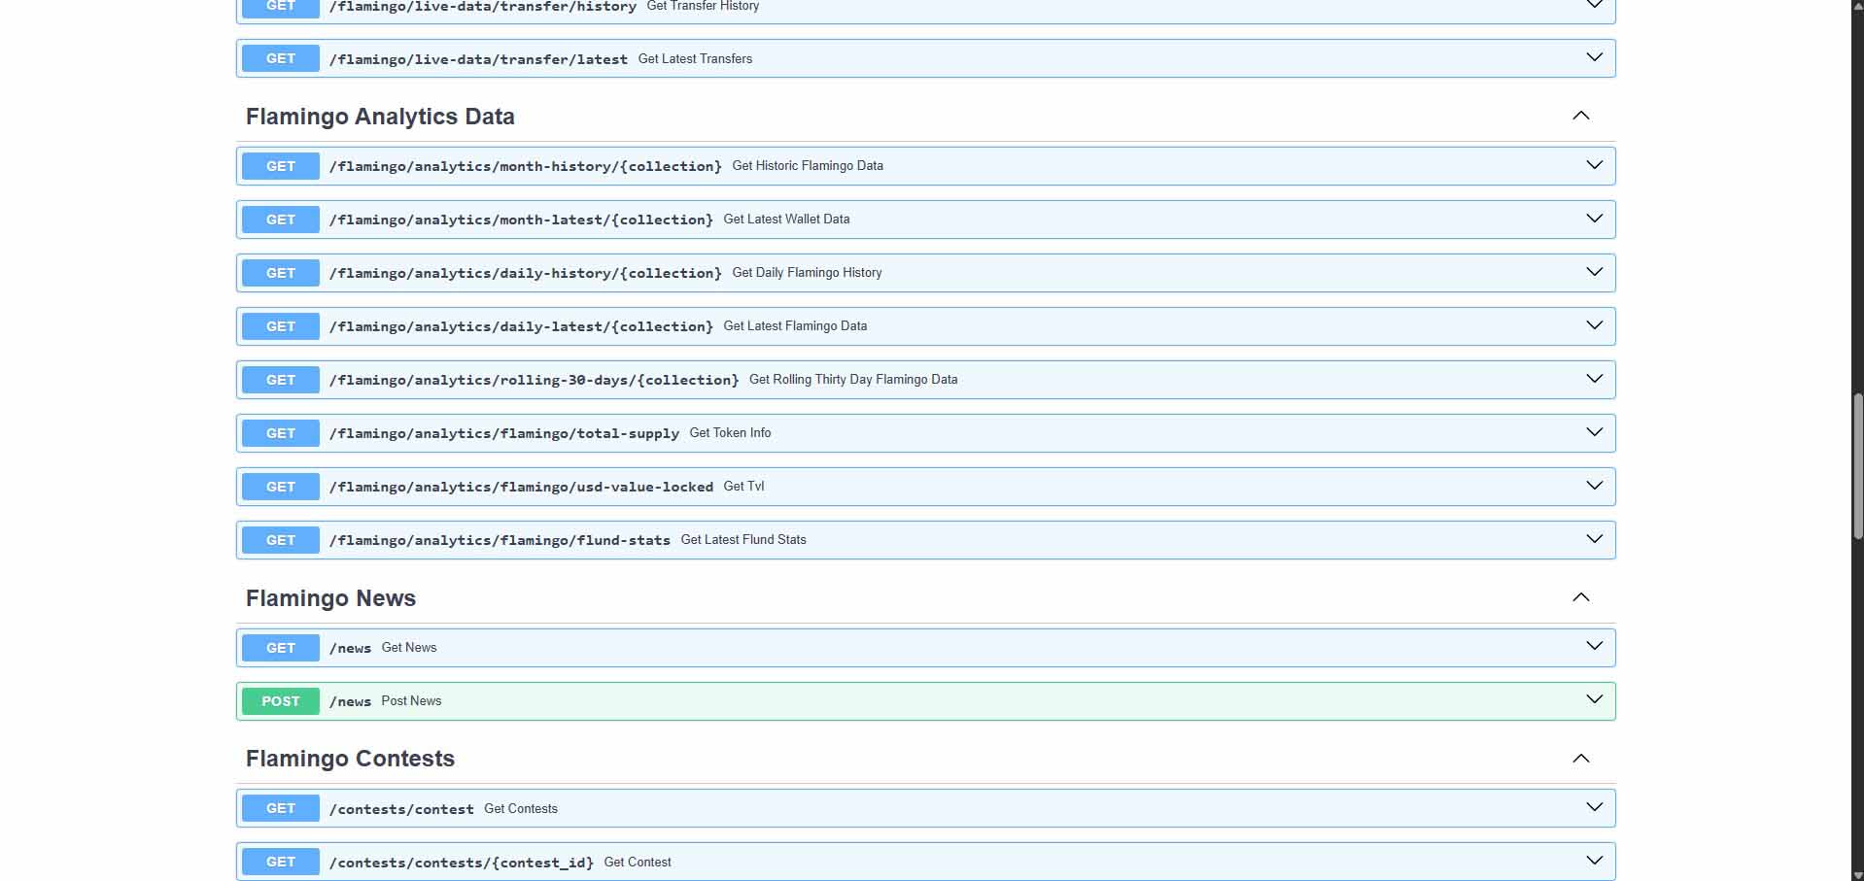The image size is (1864, 881).
Task: Select /flamingo/live-data/transfer/latest path
Action: point(478,59)
